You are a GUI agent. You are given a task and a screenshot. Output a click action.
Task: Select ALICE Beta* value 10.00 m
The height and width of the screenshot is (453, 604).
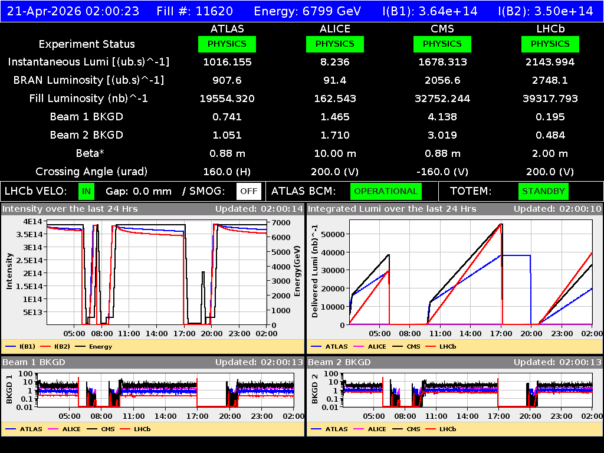335,153
